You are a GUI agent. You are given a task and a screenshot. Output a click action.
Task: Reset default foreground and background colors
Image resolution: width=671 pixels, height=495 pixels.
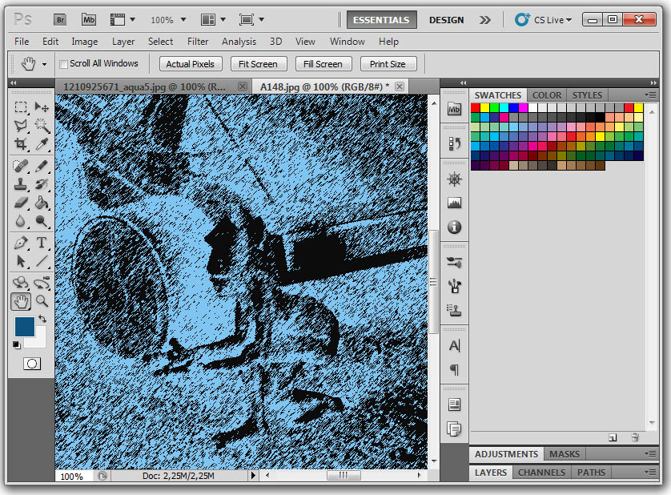coord(16,344)
